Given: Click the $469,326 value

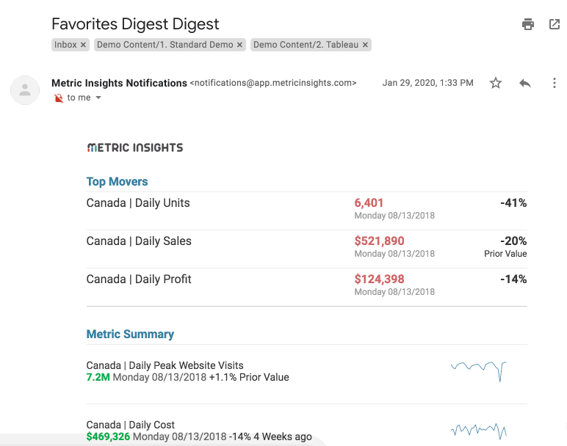Looking at the screenshot, I should point(108,436).
